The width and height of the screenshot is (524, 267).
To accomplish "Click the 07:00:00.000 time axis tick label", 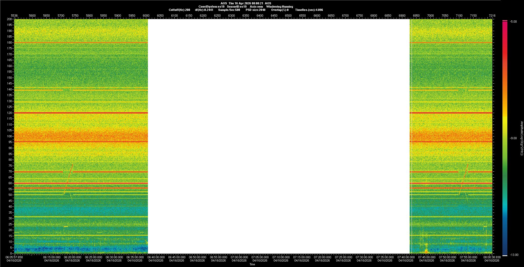I will tap(239, 257).
